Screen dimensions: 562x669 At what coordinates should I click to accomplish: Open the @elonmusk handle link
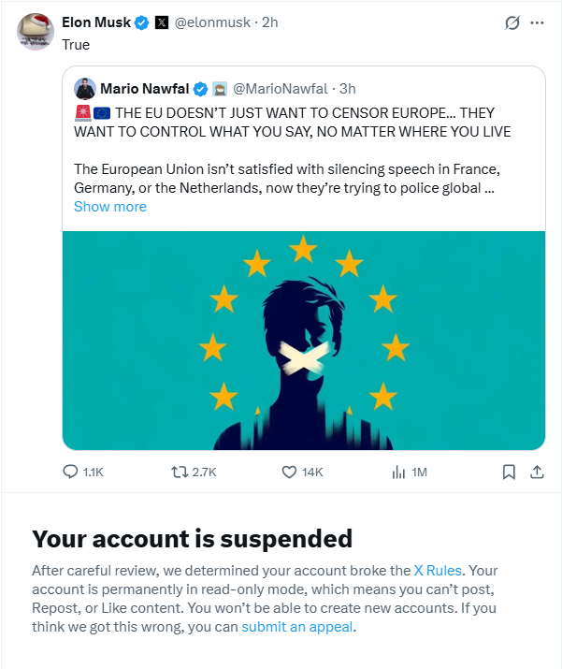point(212,22)
